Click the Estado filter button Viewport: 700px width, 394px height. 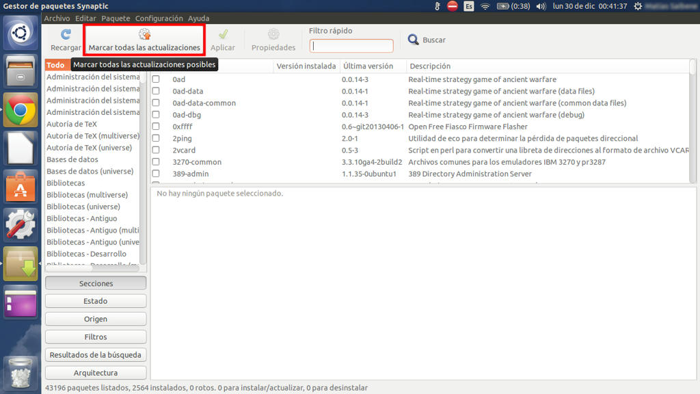(x=96, y=301)
